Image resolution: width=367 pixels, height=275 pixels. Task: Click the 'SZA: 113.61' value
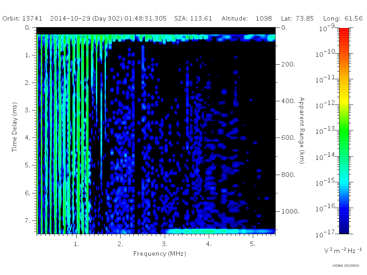click(x=193, y=18)
